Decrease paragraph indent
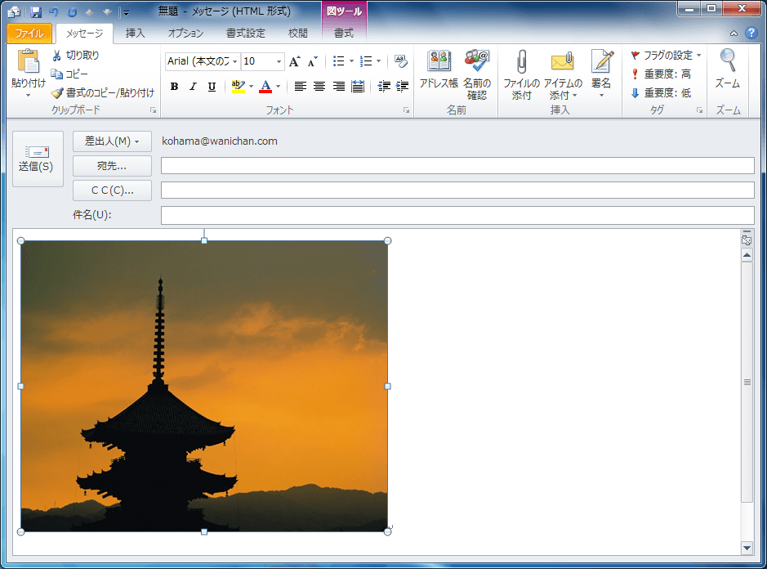 point(384,87)
